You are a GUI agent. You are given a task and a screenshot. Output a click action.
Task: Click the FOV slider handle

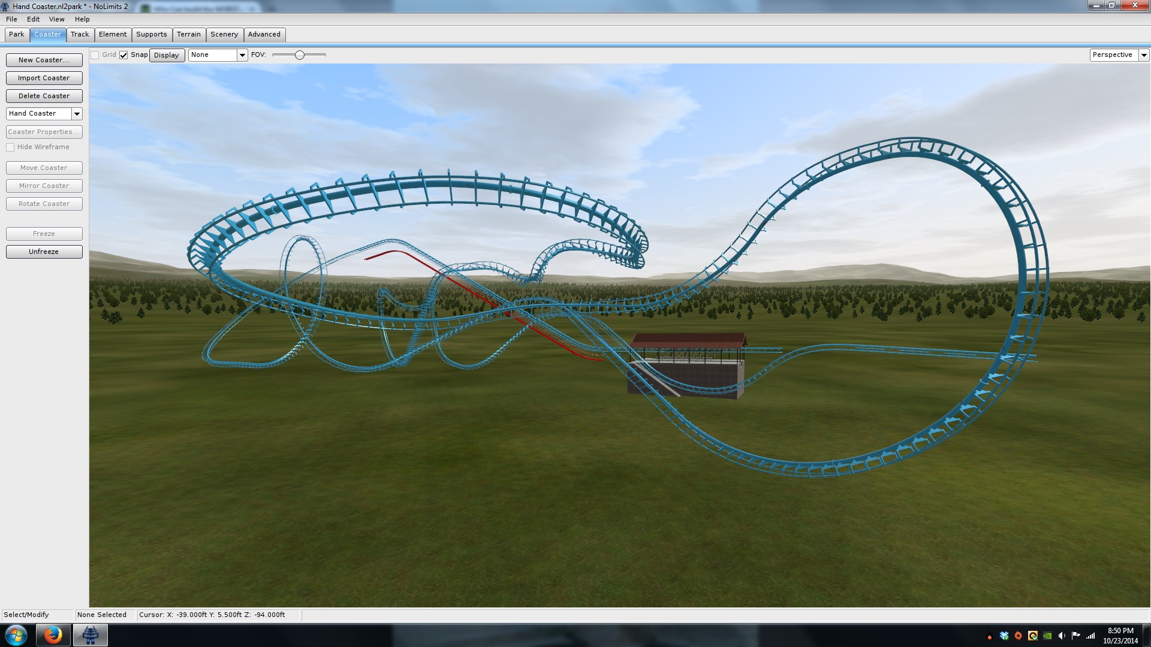pyautogui.click(x=300, y=55)
